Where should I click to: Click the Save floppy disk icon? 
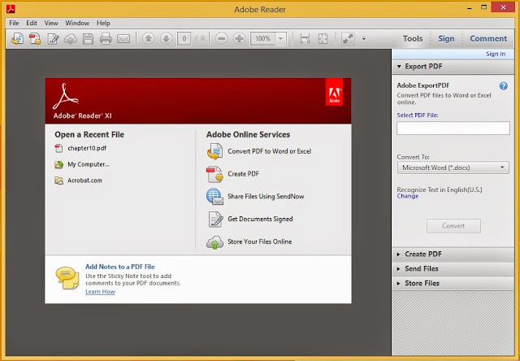coord(88,39)
